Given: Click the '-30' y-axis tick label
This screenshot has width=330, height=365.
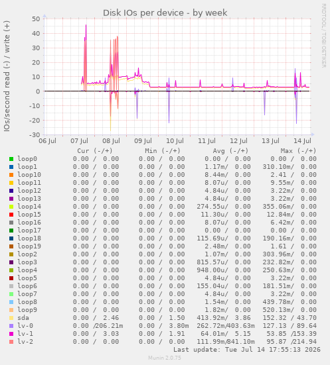Looking at the screenshot, I should [35, 134].
